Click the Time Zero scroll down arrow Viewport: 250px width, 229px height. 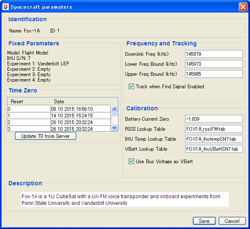114,127
